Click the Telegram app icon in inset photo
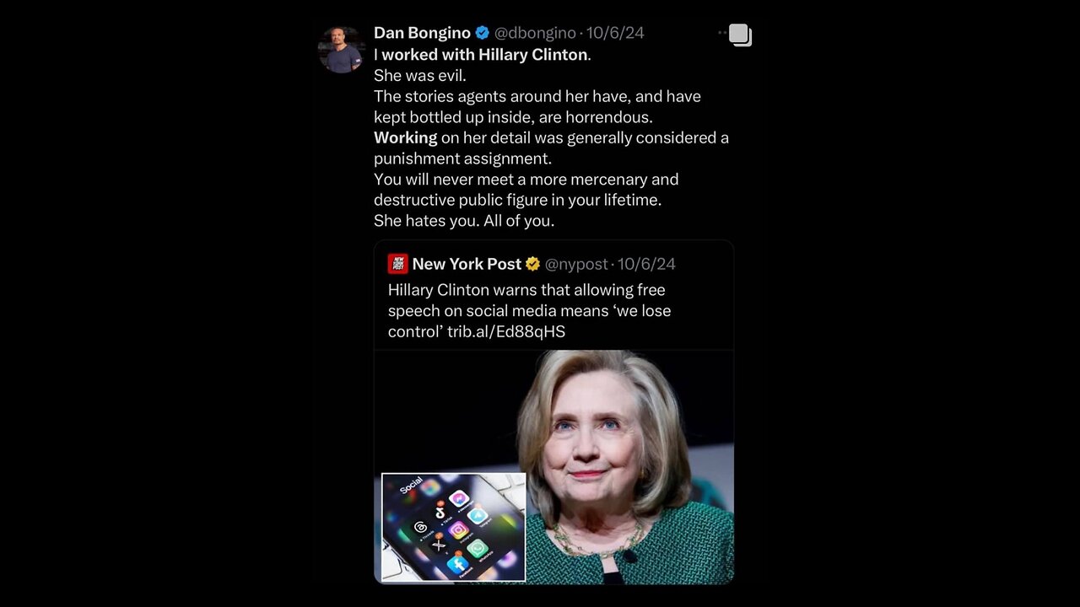1080x607 pixels. pos(478,516)
